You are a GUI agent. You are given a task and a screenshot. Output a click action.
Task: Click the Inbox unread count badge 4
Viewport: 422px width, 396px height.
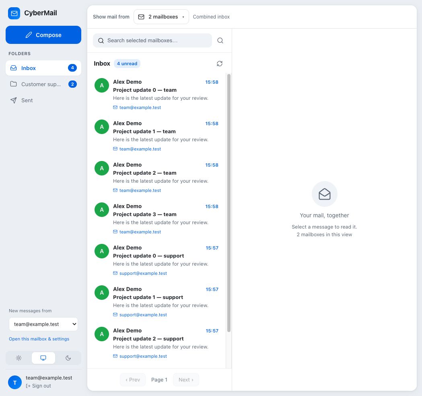(x=72, y=68)
